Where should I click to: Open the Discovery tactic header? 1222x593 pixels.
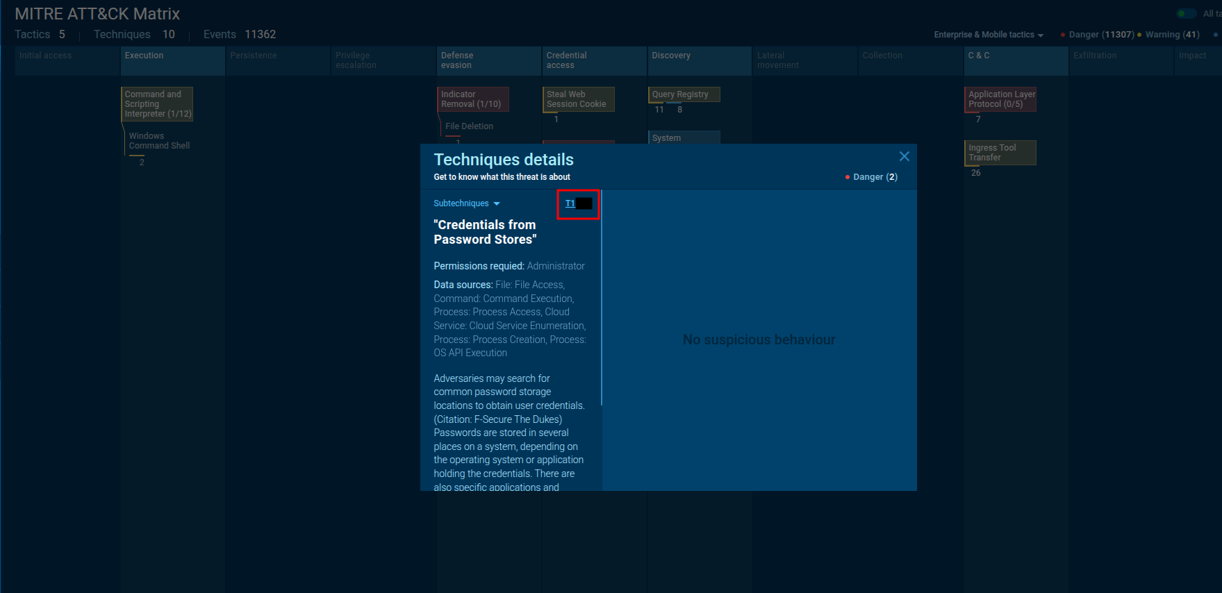[699, 61]
